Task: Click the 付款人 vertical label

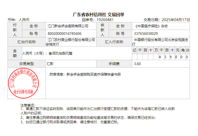Action: [15, 30]
